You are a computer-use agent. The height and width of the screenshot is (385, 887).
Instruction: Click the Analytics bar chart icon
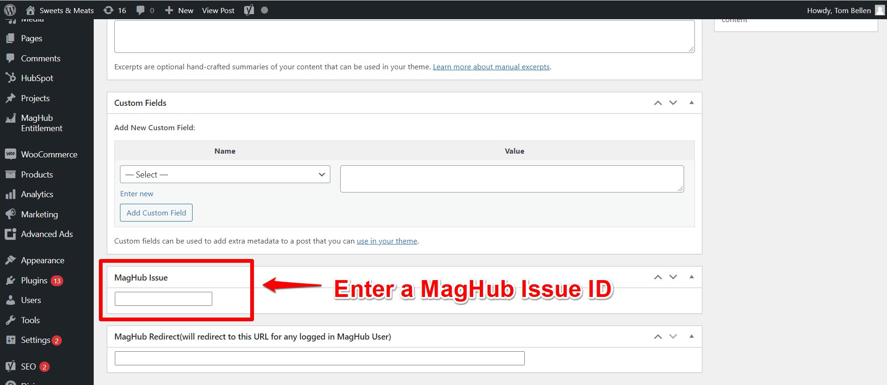tap(10, 194)
